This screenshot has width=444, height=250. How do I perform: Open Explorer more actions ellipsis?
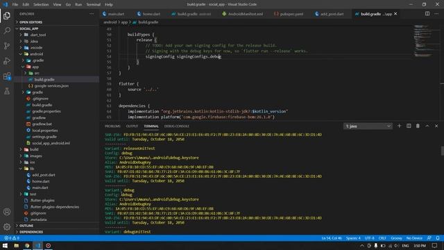click(x=92, y=14)
